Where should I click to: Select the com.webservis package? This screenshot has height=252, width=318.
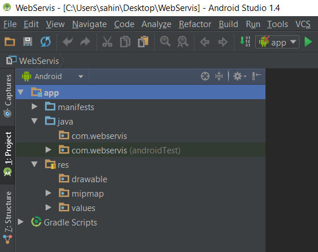[99, 136]
